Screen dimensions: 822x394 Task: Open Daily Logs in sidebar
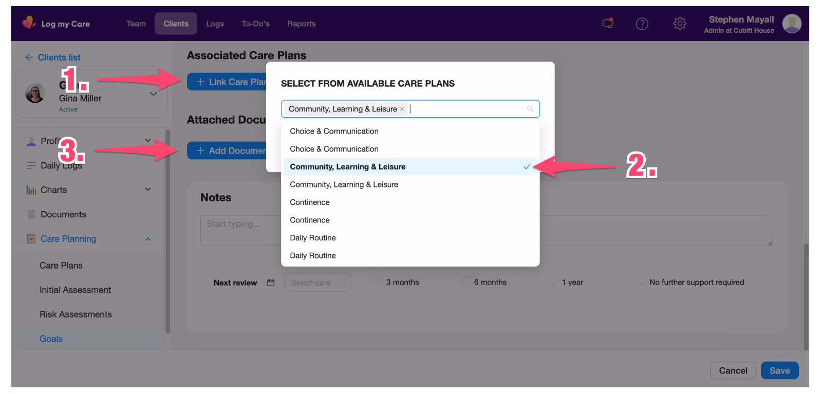[61, 165]
